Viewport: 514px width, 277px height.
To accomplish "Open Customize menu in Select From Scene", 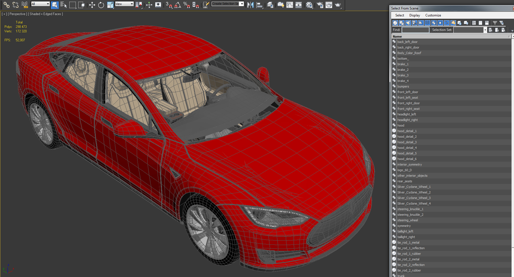I will coord(433,15).
